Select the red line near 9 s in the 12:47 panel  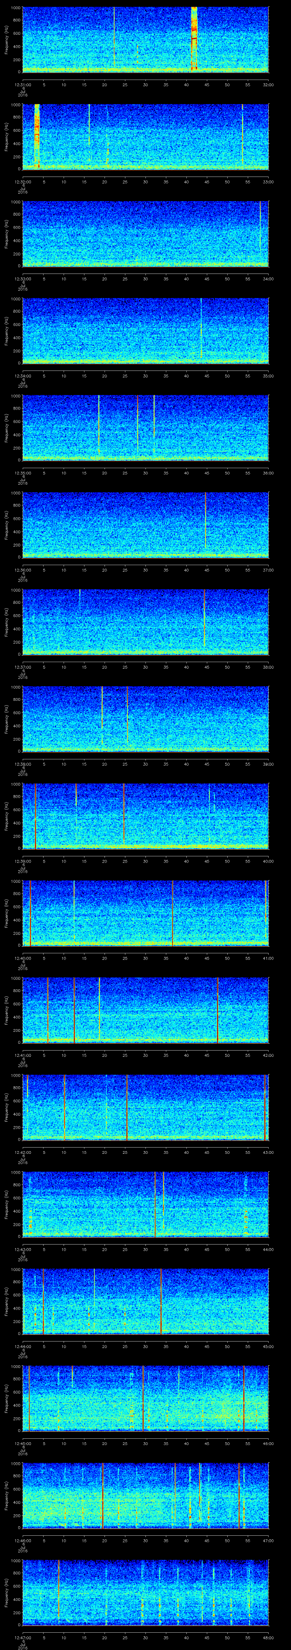coord(59,1592)
